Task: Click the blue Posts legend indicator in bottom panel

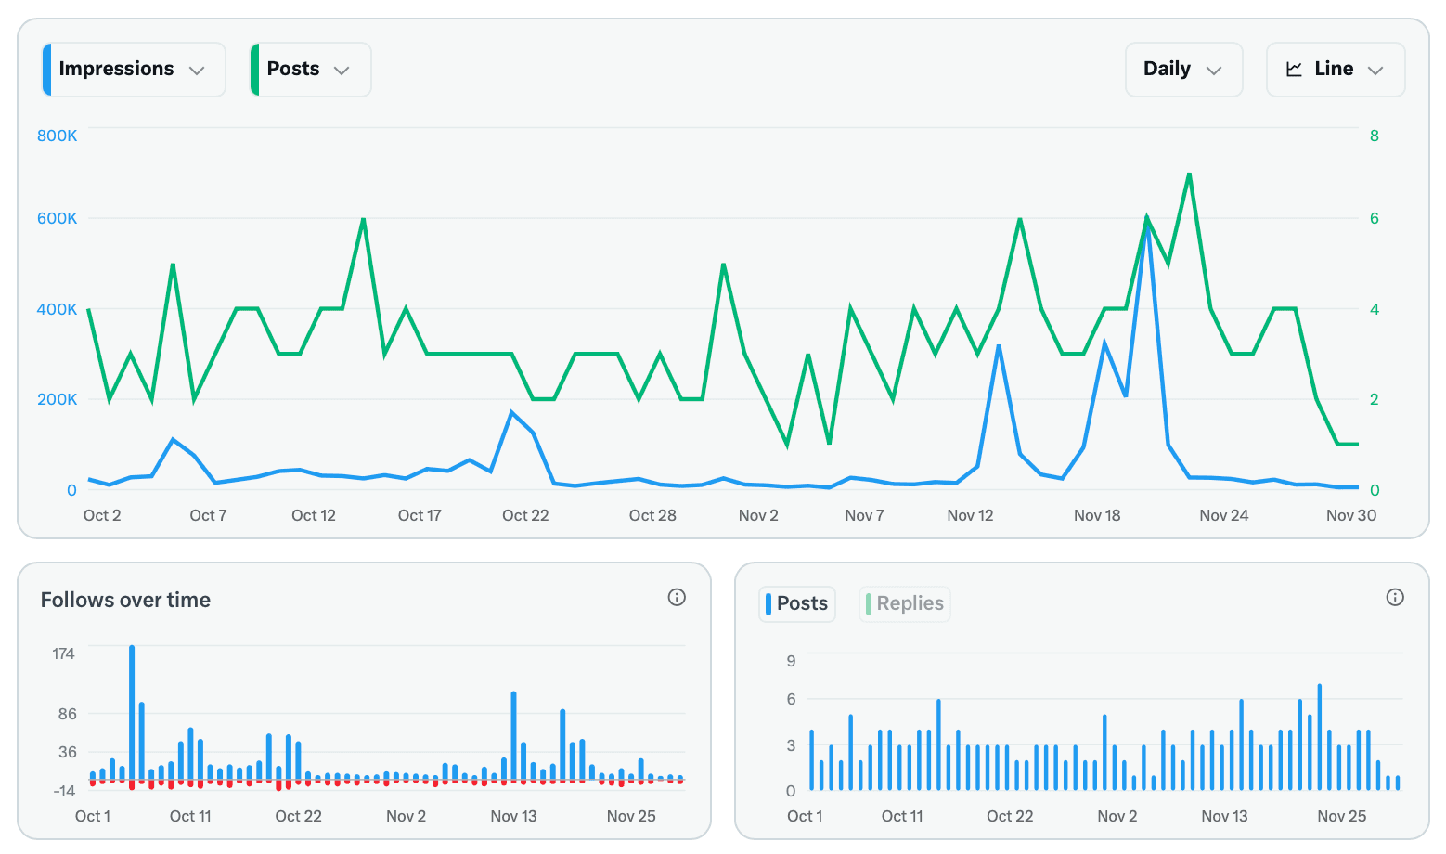Action: click(x=768, y=603)
